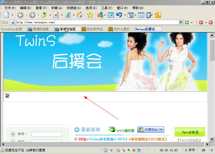Expand the New page dropdown arrow
Image resolution: width=215 pixels, height=154 pixels.
click(12, 15)
